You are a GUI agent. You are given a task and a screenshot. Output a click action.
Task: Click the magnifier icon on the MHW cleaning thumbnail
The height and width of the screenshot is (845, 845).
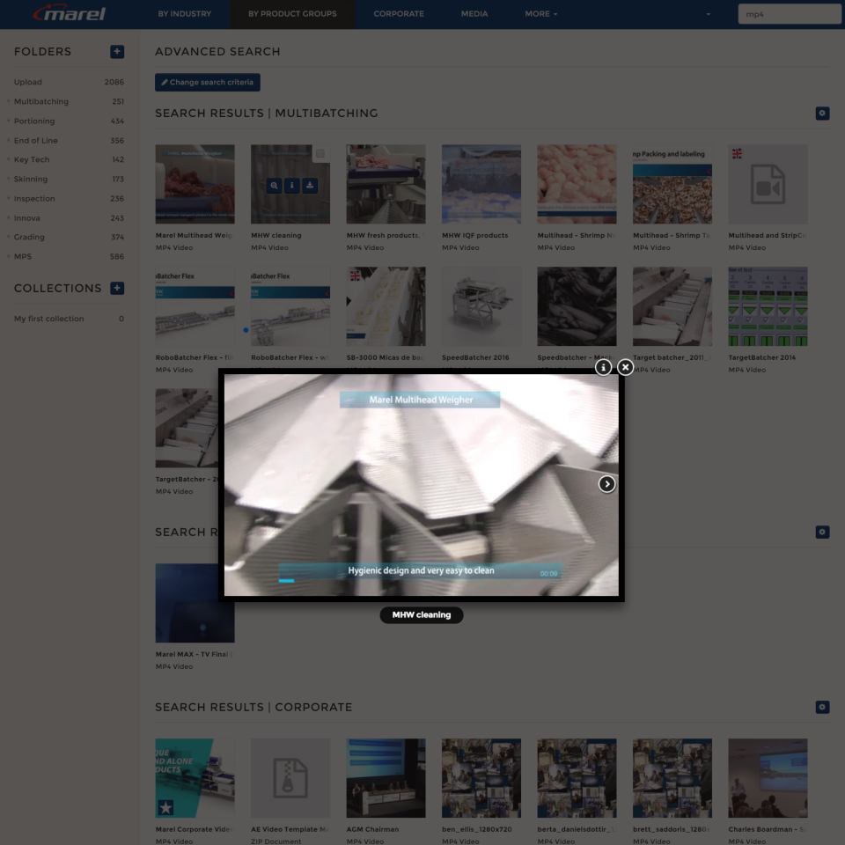tap(275, 186)
